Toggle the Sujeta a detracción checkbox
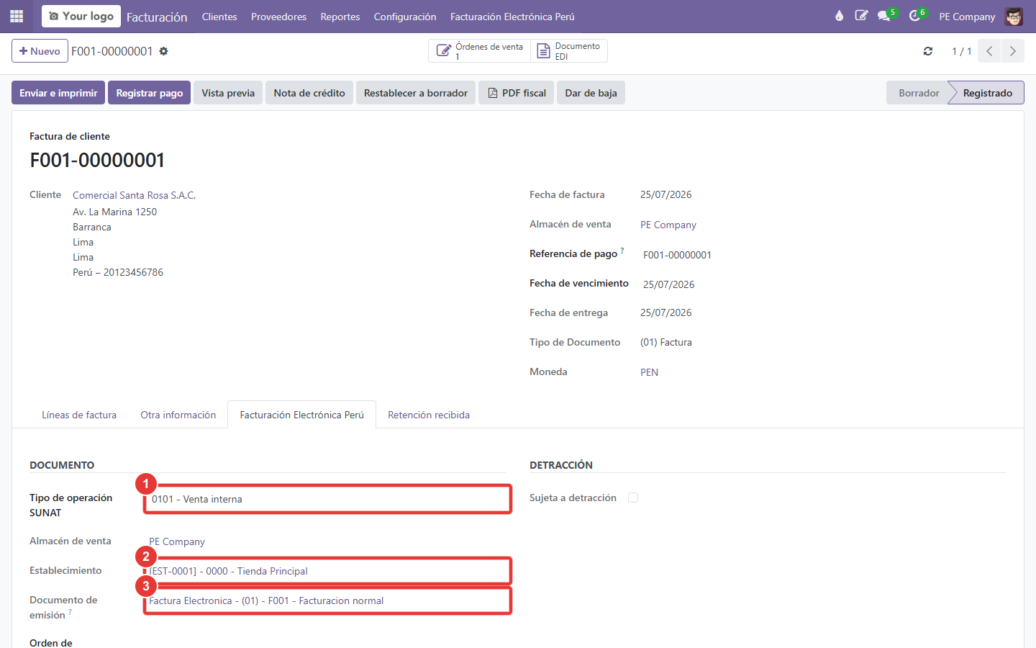Viewport: 1036px width, 648px height. click(x=633, y=498)
